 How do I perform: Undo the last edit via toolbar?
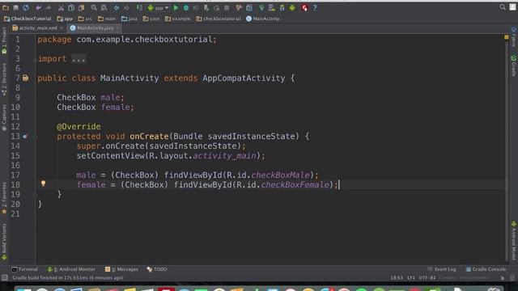coord(38,7)
